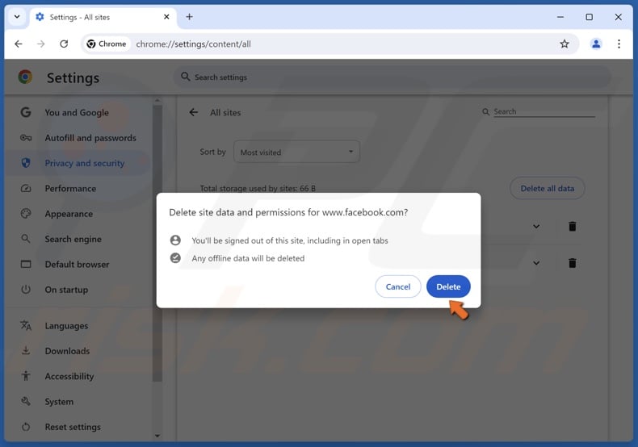
Task: Open Chrome three-dot menu
Action: (619, 44)
